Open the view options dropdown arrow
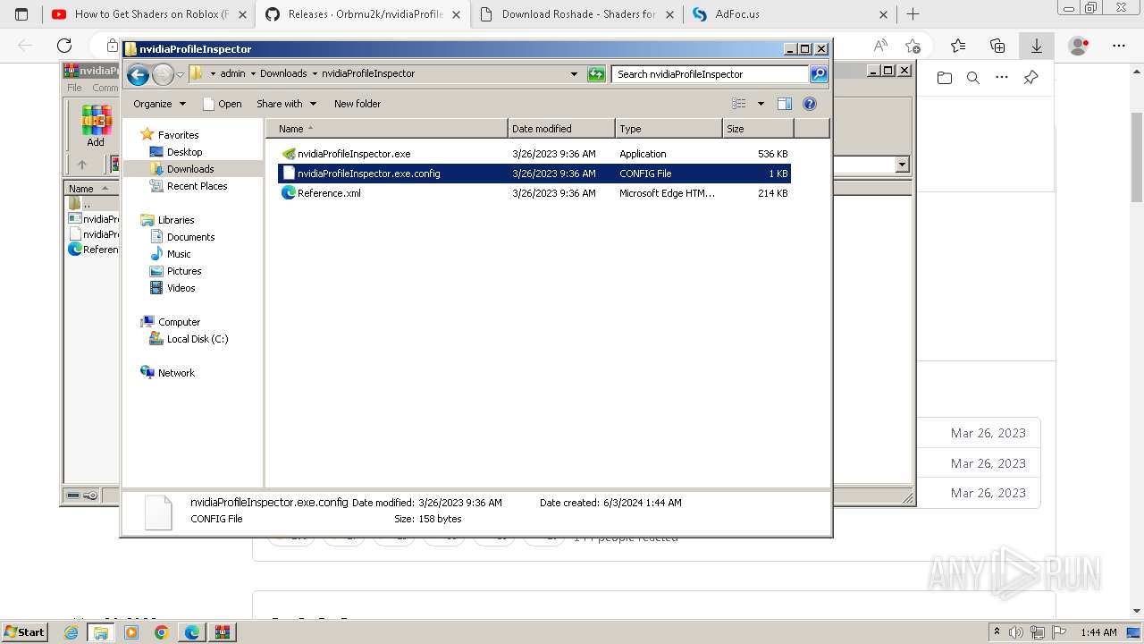The width and height of the screenshot is (1144, 644). 761,104
